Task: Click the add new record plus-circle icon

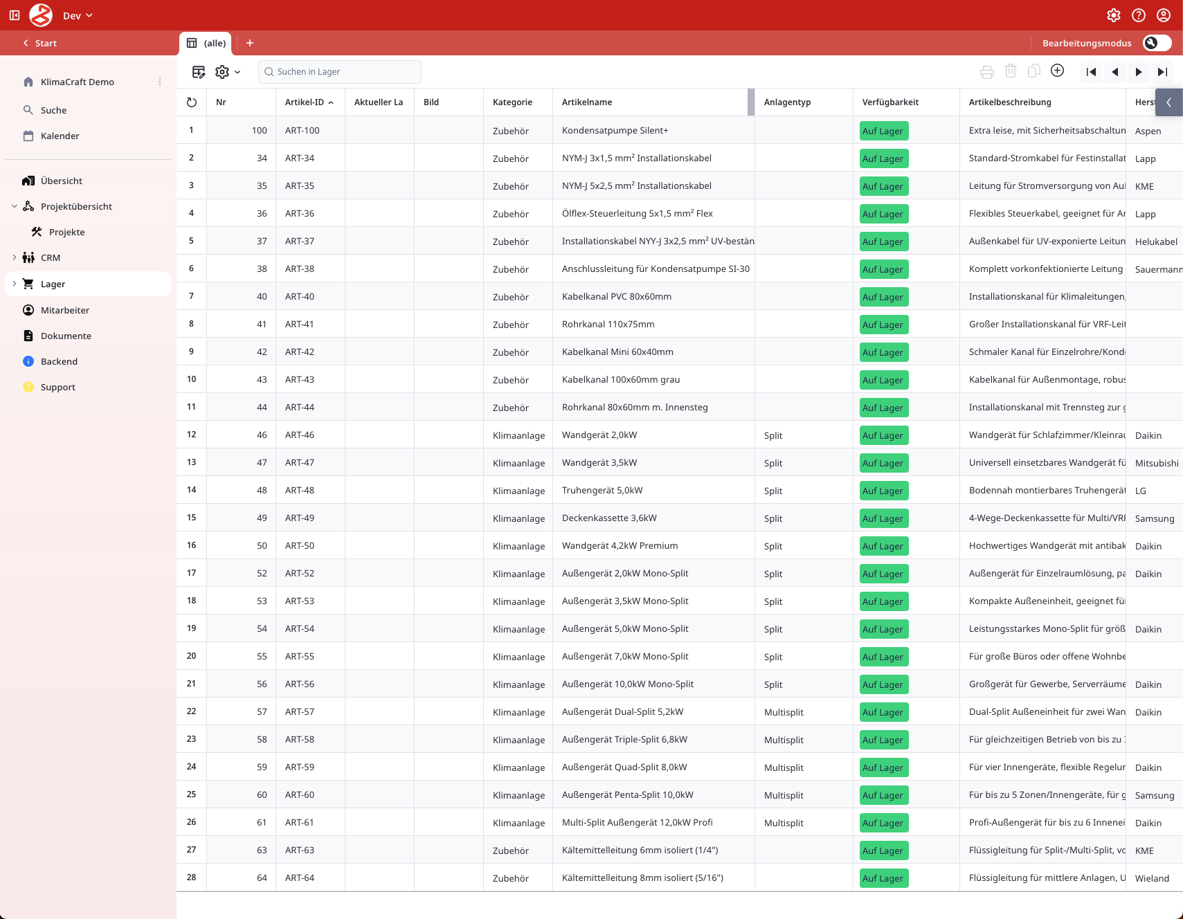Action: [x=1057, y=71]
